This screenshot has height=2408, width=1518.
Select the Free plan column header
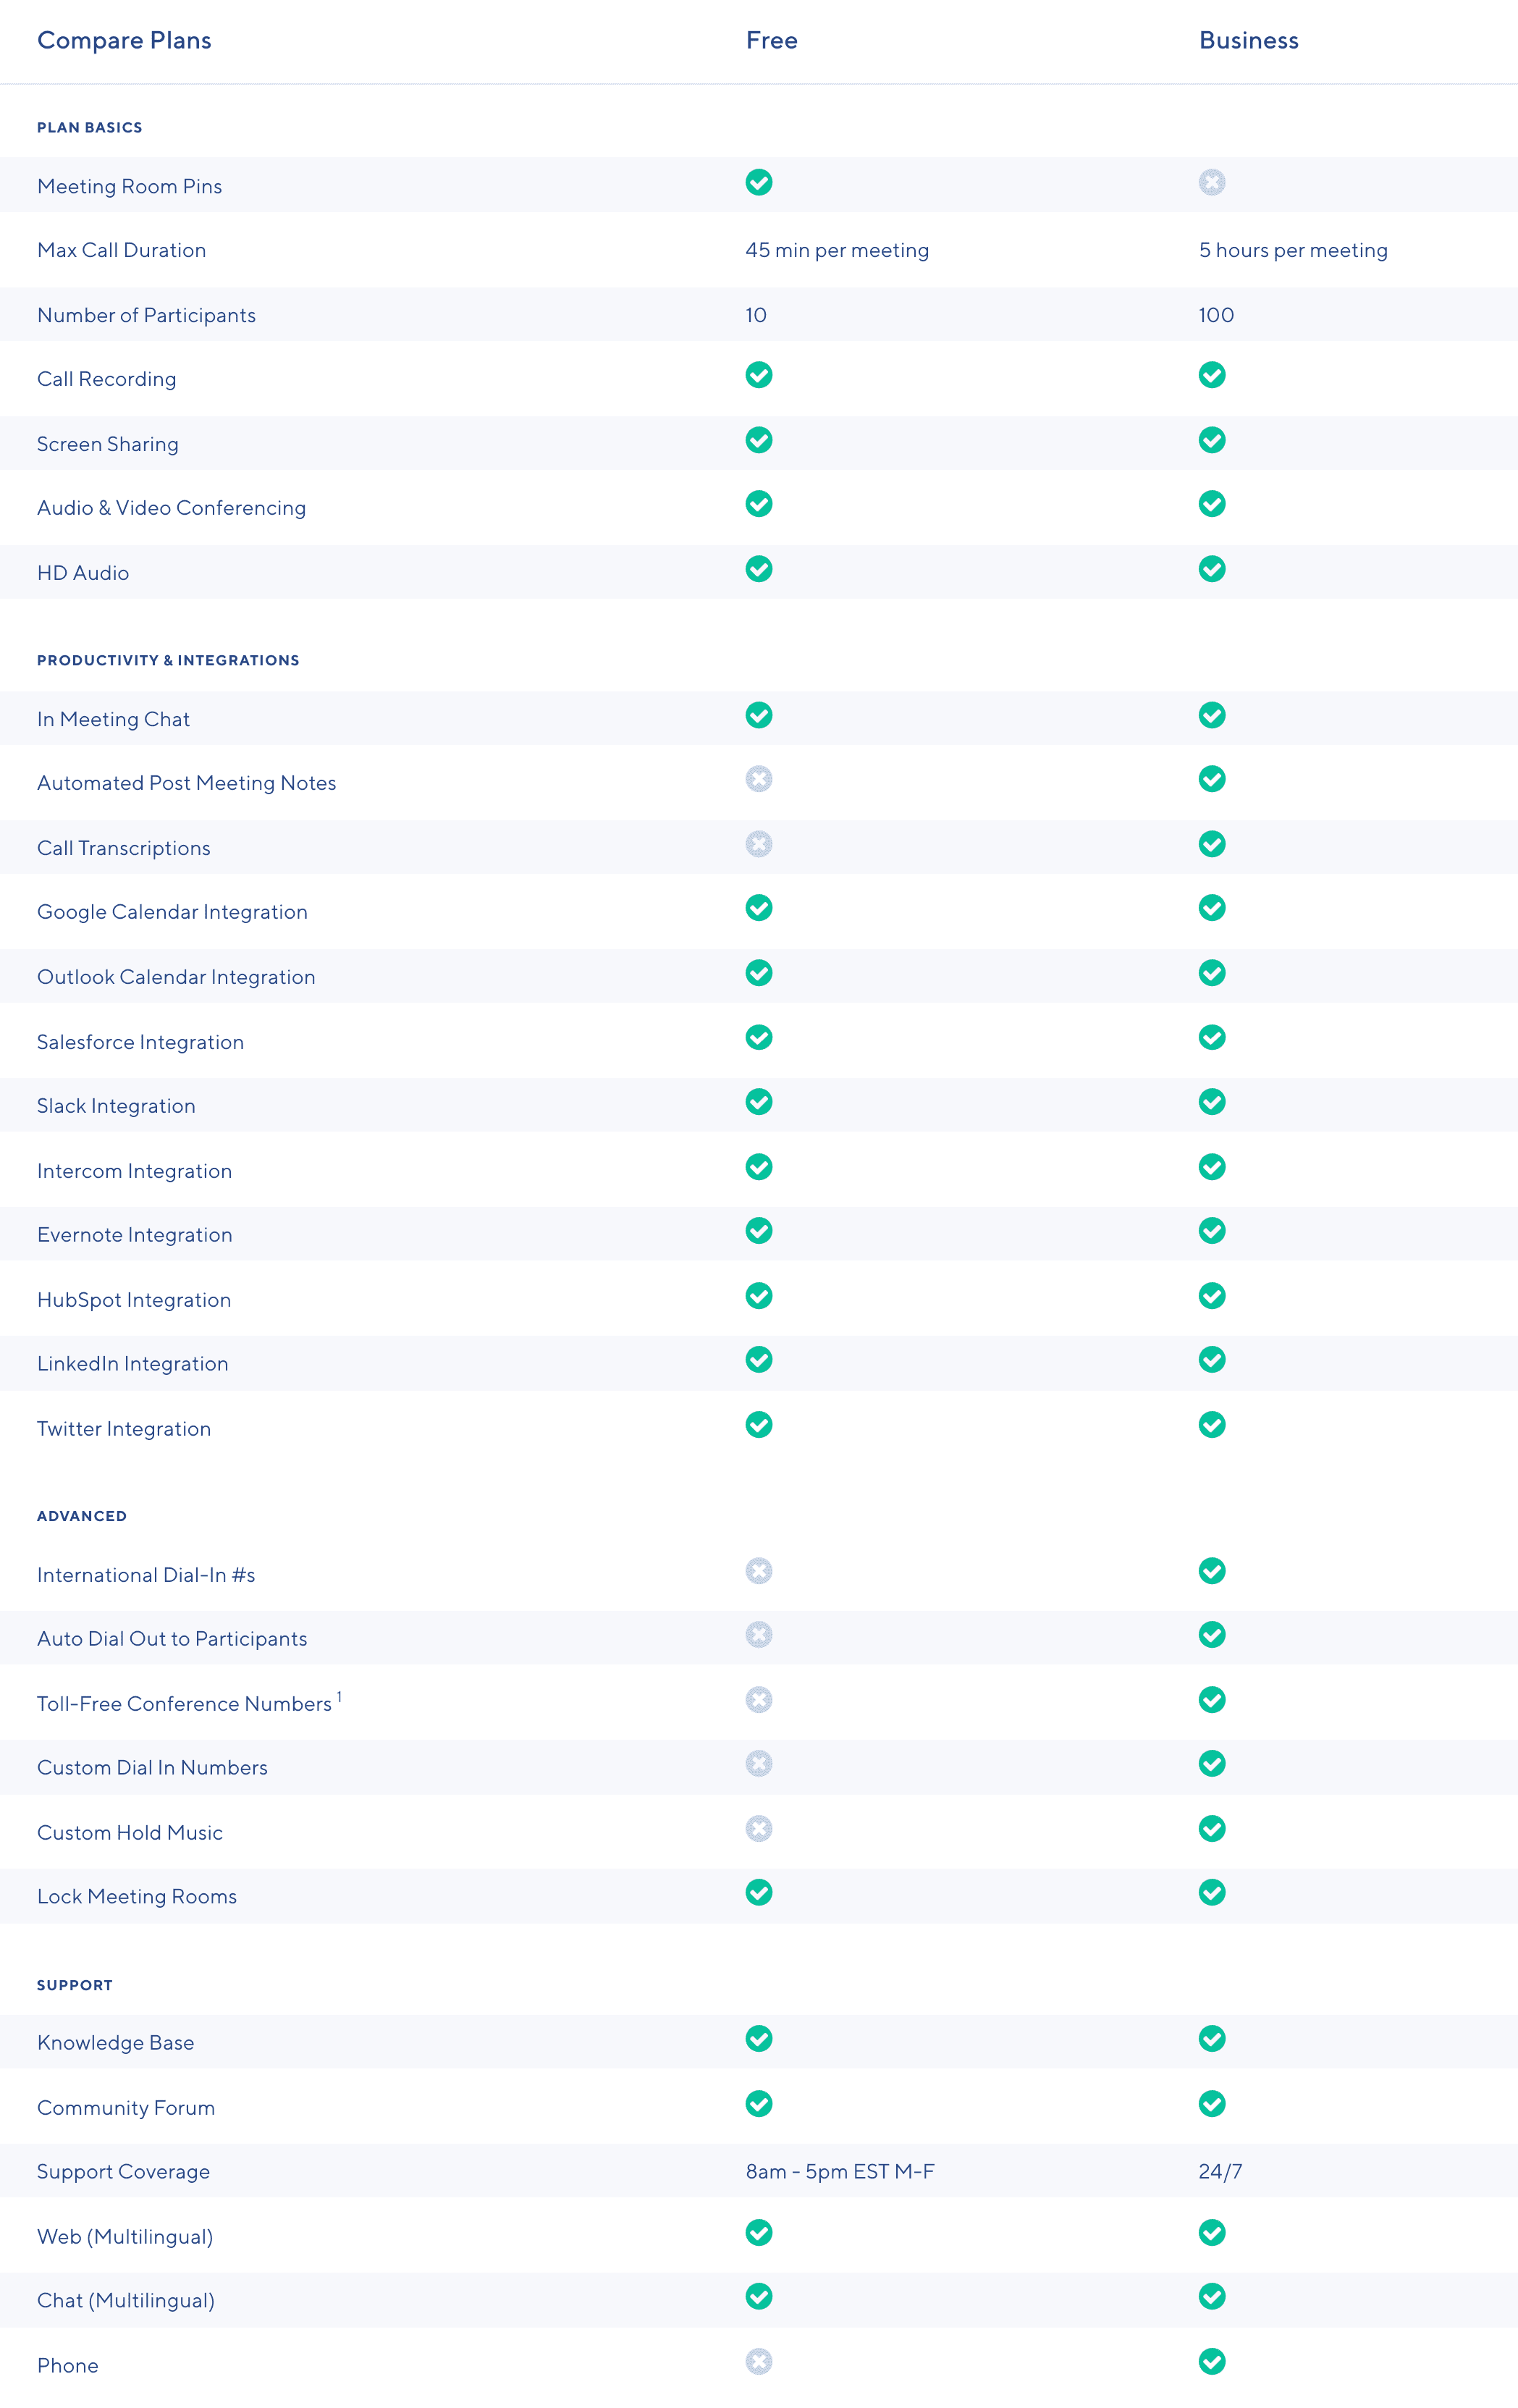pyautogui.click(x=771, y=41)
